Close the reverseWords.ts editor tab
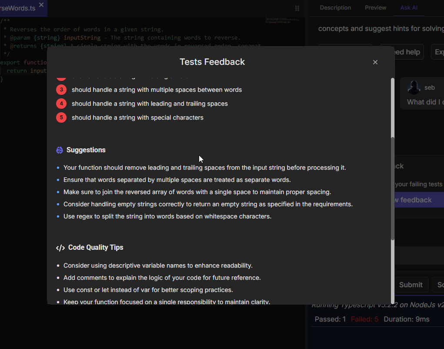Viewport: 444px width, 349px height. (41, 5)
